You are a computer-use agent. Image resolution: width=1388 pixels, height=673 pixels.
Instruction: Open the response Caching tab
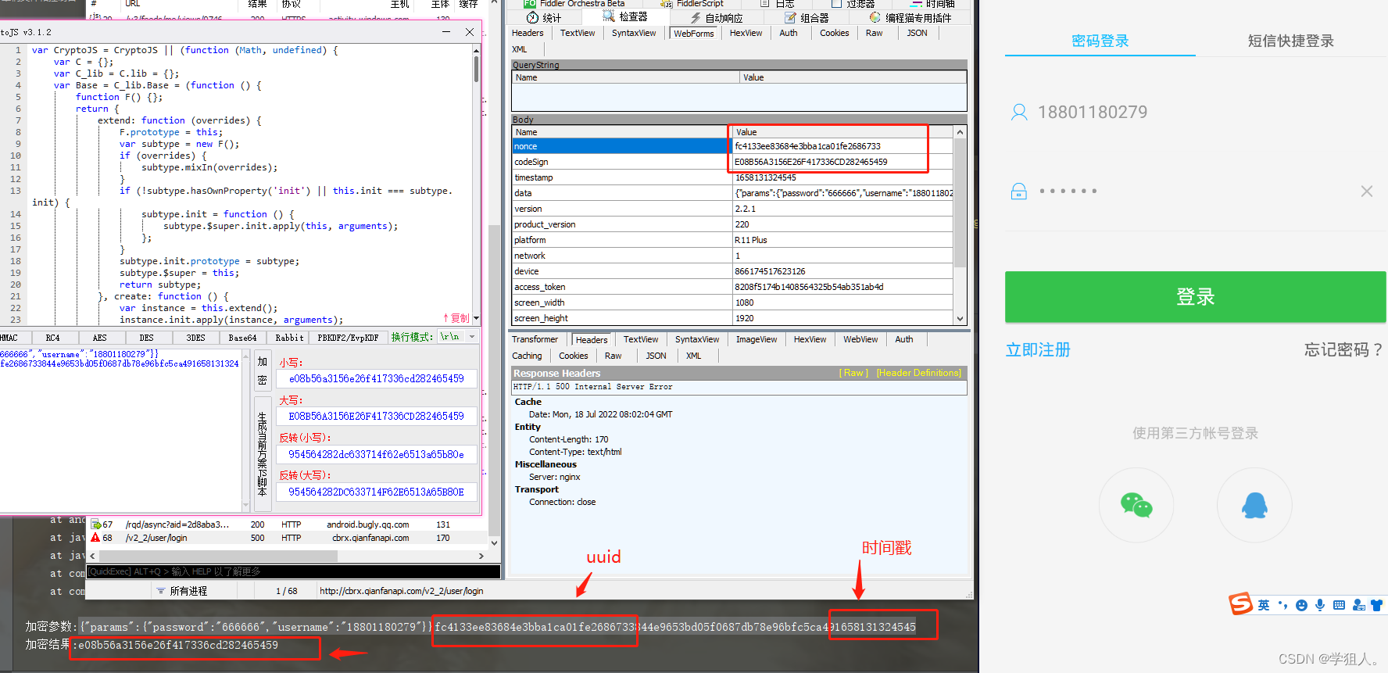click(527, 356)
